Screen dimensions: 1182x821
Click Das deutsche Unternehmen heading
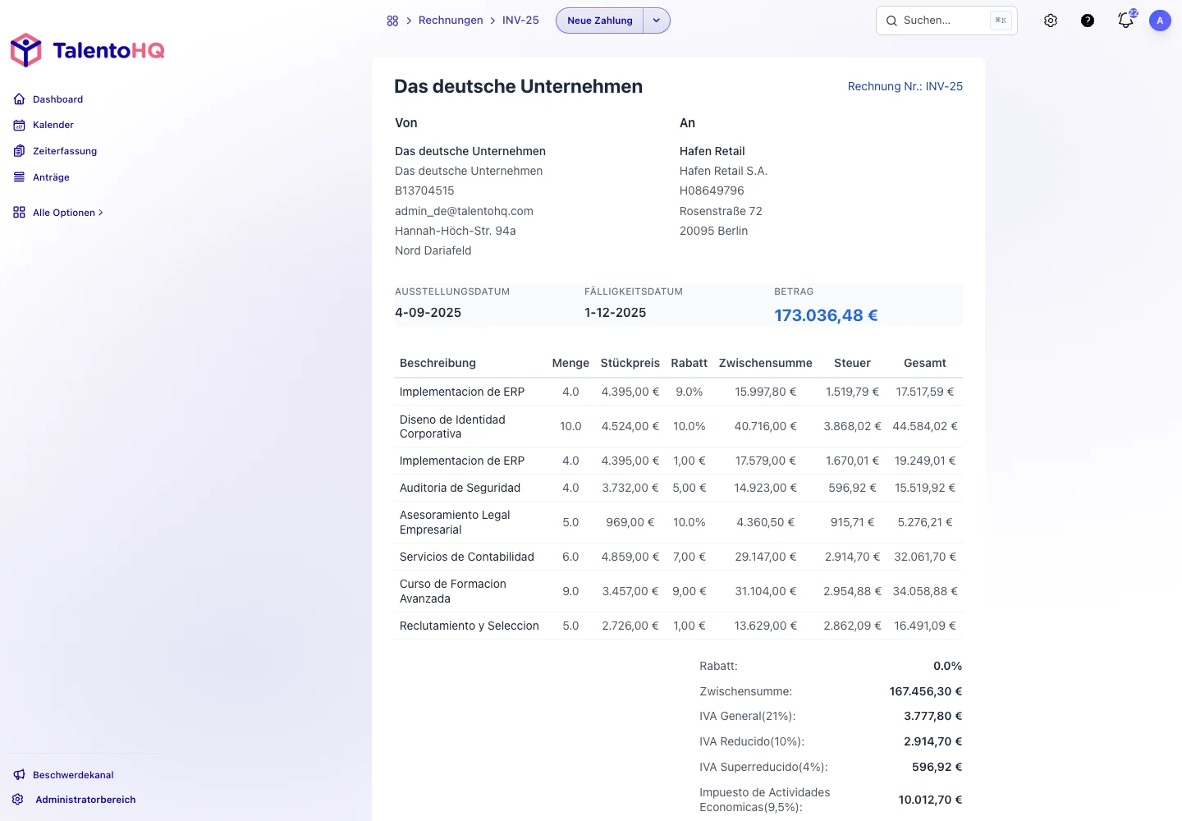(x=518, y=86)
